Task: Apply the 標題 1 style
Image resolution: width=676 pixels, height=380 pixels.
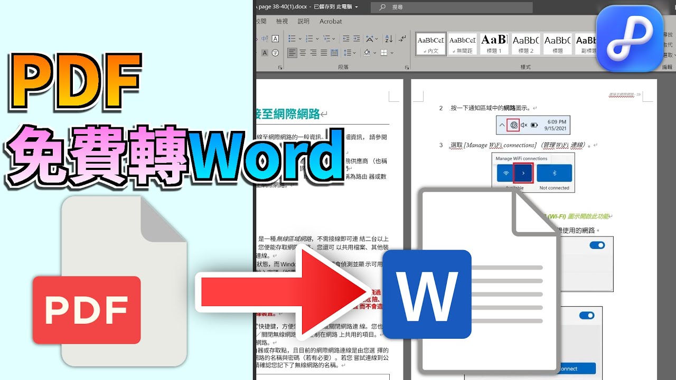Action: pyautogui.click(x=494, y=44)
